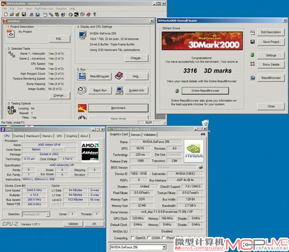Click the red icon beside the Benchmark button
The width and height of the screenshot is (289, 252).
(82, 108)
